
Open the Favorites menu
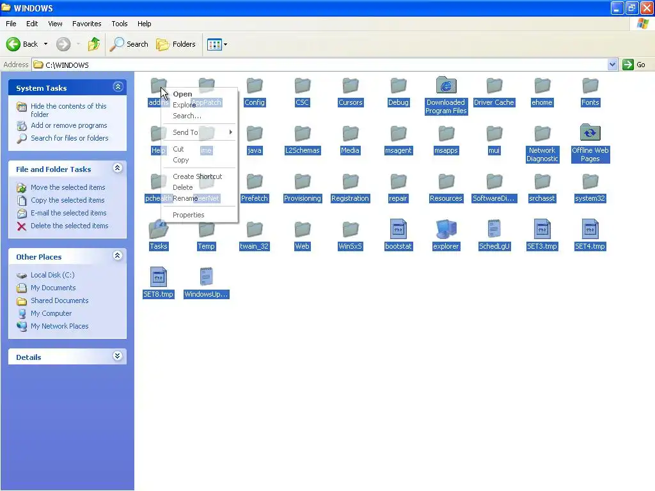tap(86, 24)
